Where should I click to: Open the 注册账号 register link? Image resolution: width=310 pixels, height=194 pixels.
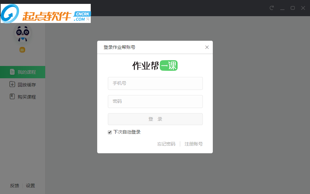[193, 144]
